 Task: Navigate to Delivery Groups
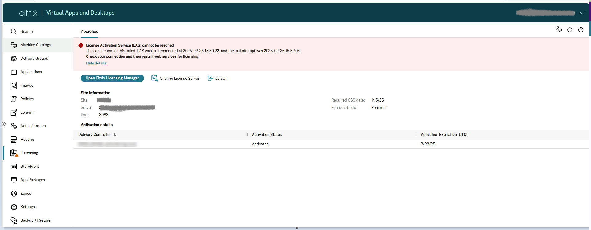click(34, 59)
